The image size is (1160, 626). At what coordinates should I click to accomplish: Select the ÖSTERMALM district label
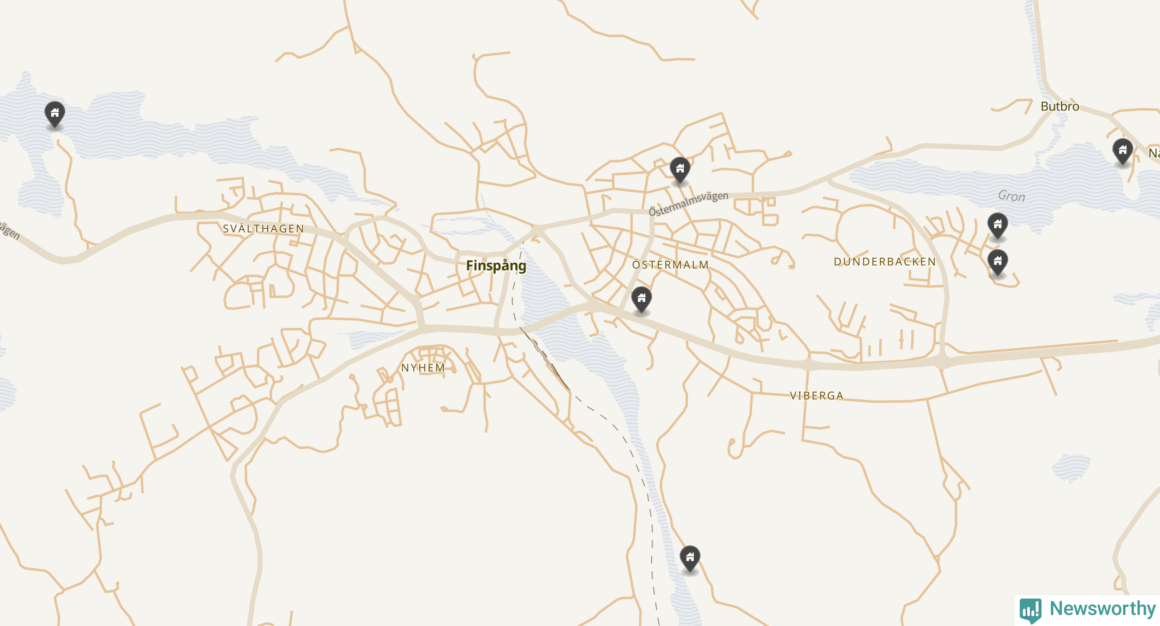670,265
